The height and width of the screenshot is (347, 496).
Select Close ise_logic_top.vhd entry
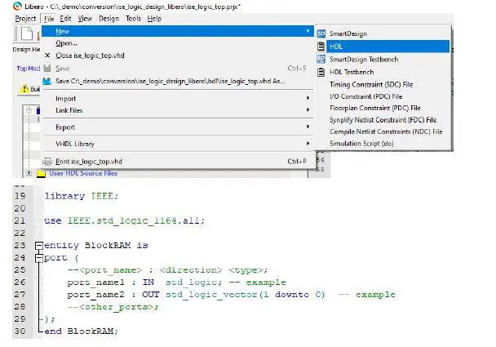click(x=178, y=56)
